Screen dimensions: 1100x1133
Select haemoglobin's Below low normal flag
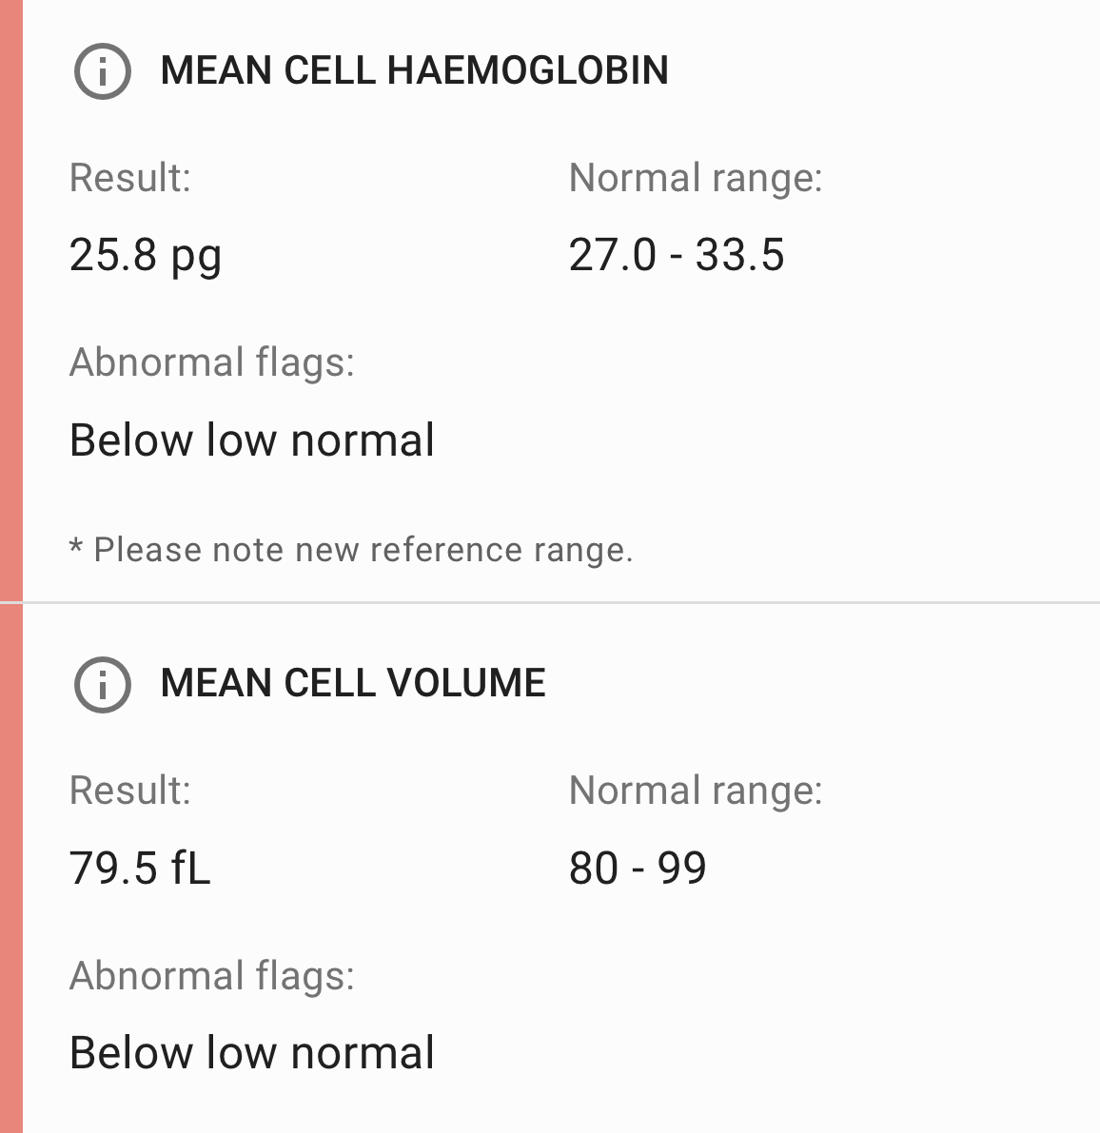pyautogui.click(x=252, y=440)
